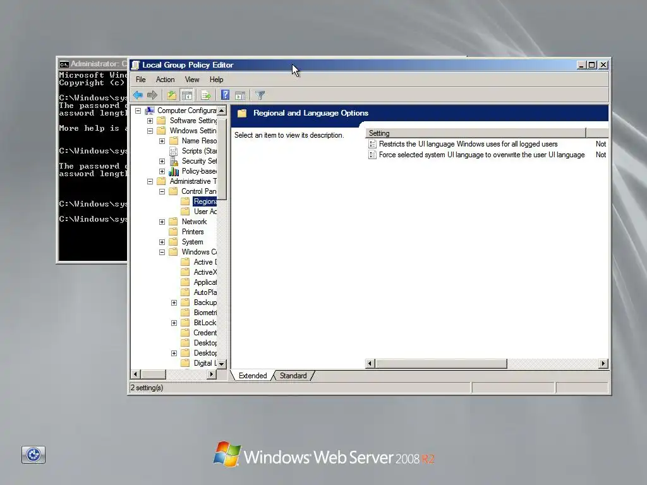Expand the Software Settings node
This screenshot has width=647, height=485.
150,121
